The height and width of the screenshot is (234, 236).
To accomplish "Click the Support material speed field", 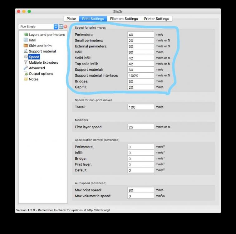I will 141,70.
